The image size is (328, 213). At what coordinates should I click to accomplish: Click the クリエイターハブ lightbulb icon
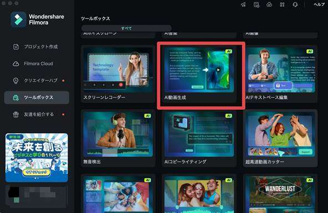(16, 80)
